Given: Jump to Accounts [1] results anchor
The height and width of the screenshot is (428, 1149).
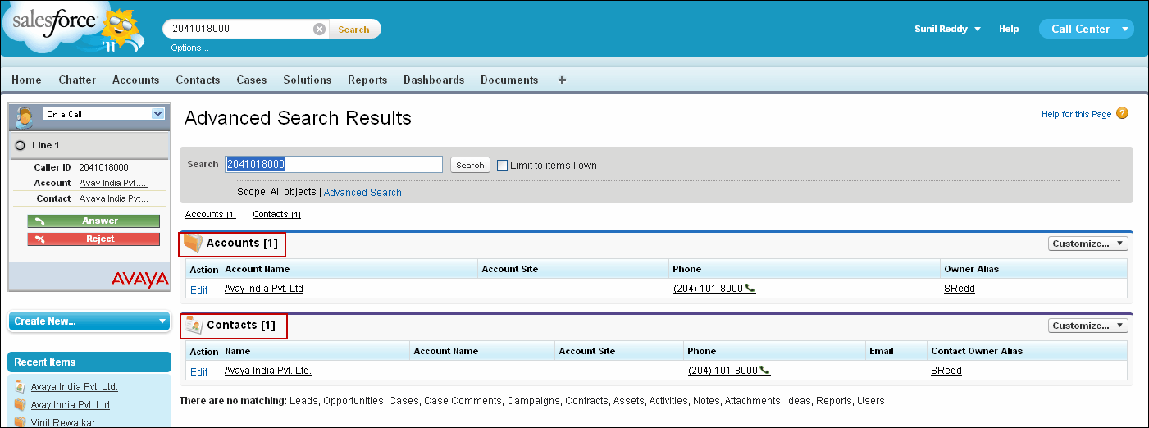Looking at the screenshot, I should pyautogui.click(x=211, y=215).
